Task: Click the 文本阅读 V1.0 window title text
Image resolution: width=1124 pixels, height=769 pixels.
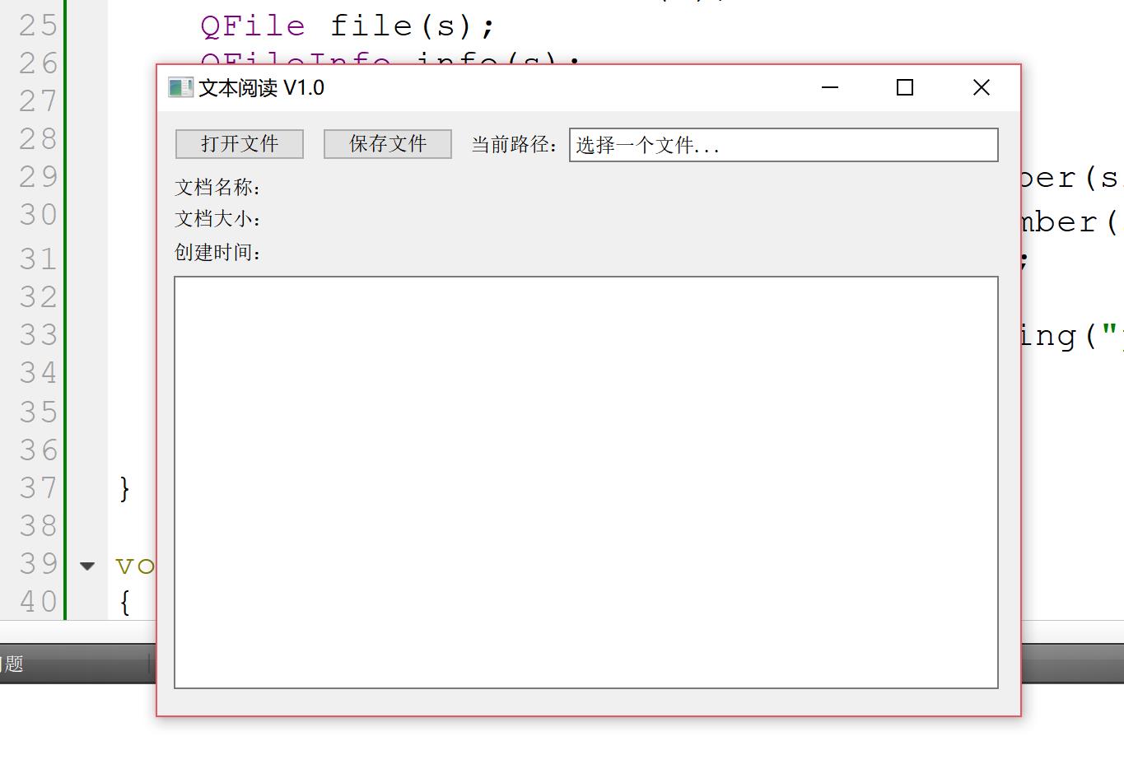Action: pyautogui.click(x=261, y=87)
